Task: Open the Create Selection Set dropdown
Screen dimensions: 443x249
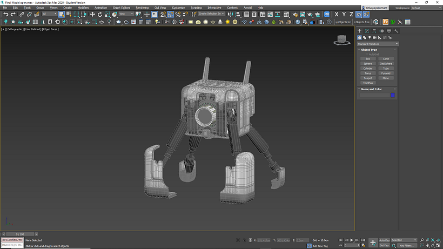Action: click(x=211, y=14)
